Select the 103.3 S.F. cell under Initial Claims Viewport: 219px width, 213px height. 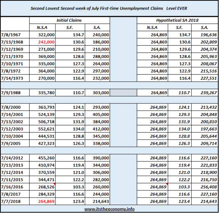pyautogui.click(x=70, y=187)
